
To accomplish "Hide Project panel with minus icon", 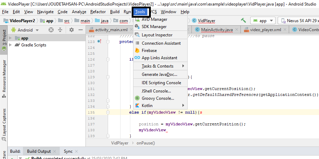I will 81,30.
